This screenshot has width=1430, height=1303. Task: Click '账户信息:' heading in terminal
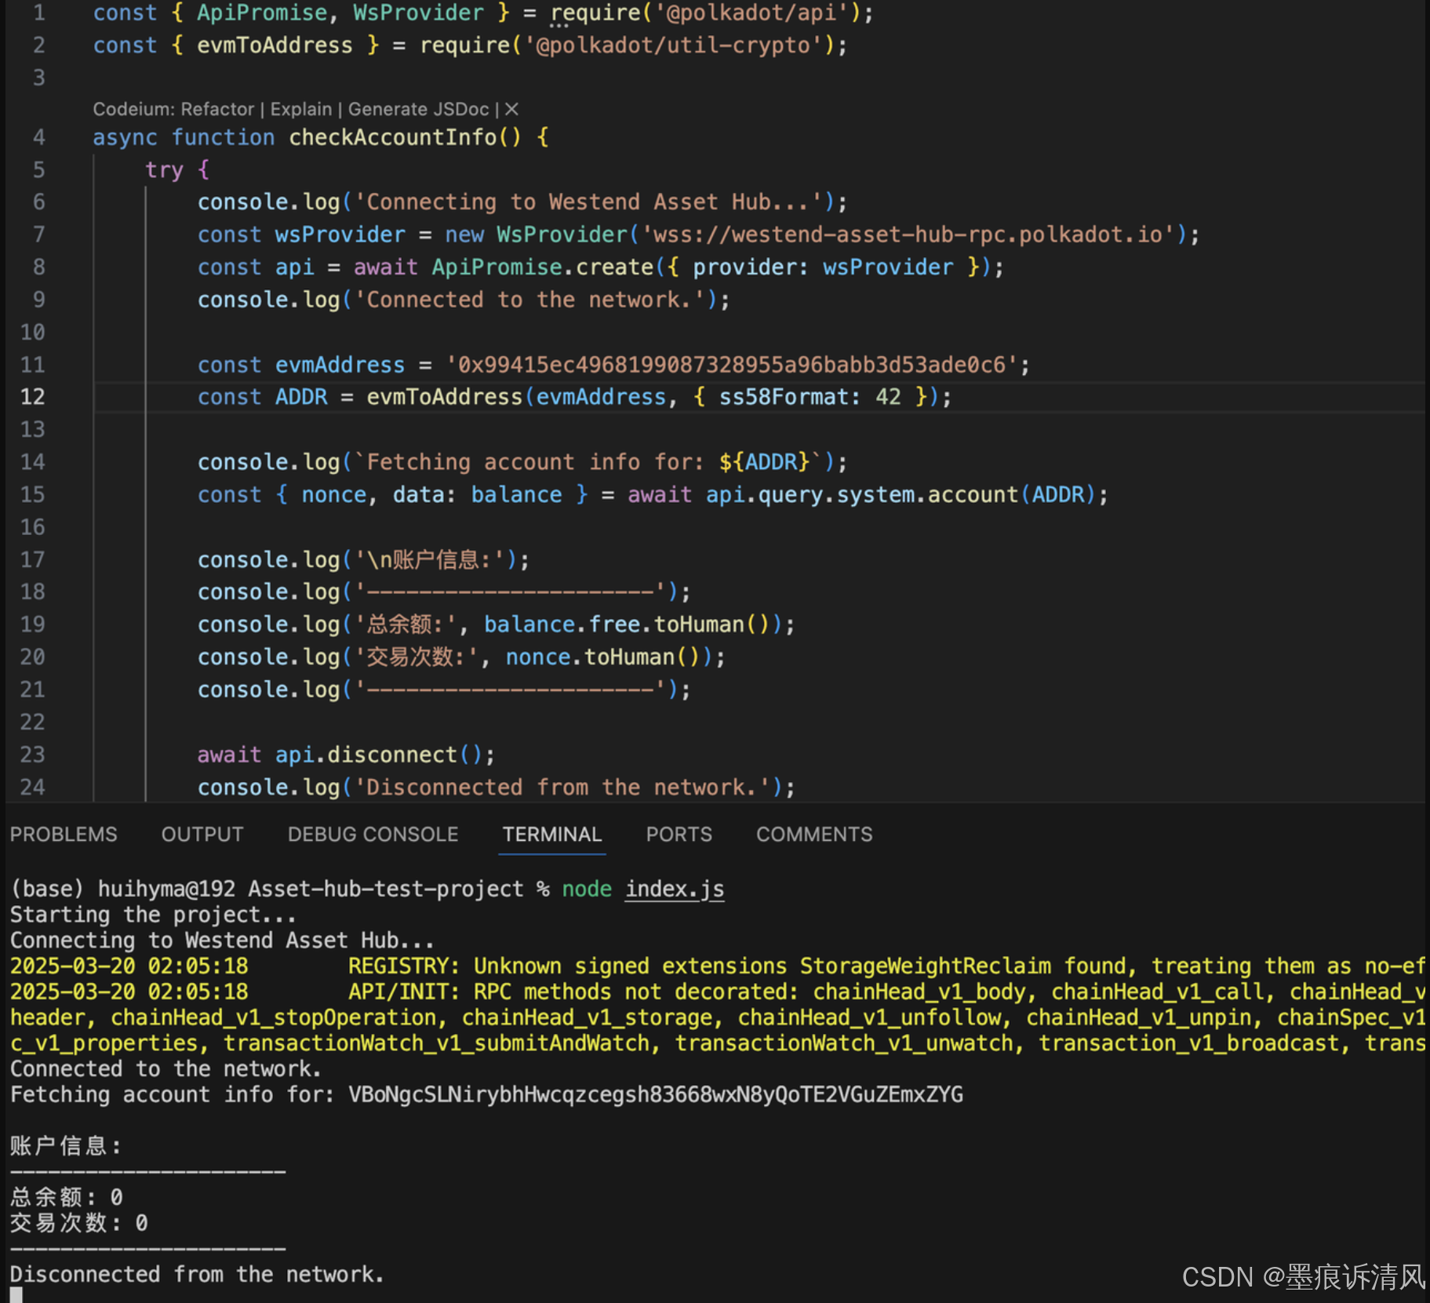coord(67,1146)
